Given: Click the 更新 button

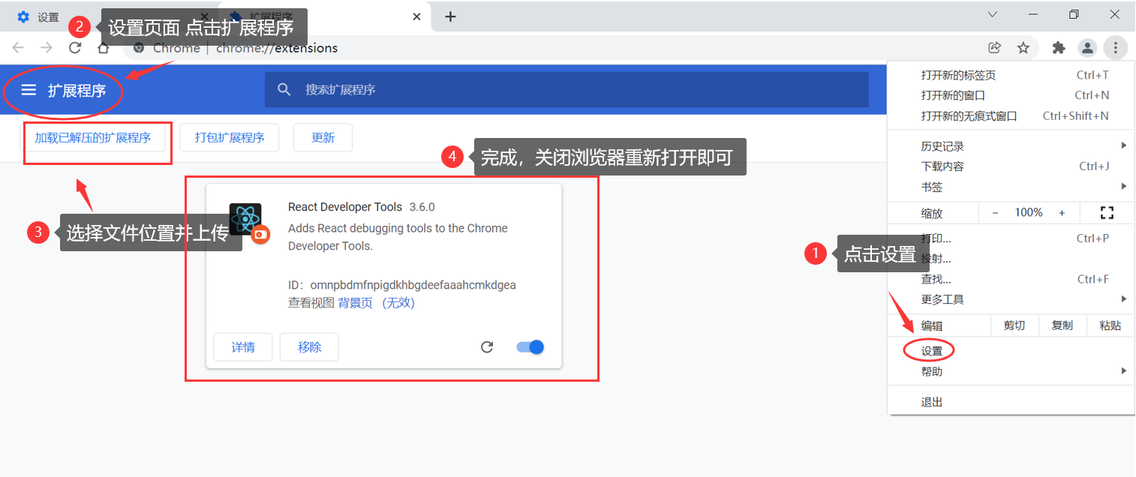Looking at the screenshot, I should 323,138.
